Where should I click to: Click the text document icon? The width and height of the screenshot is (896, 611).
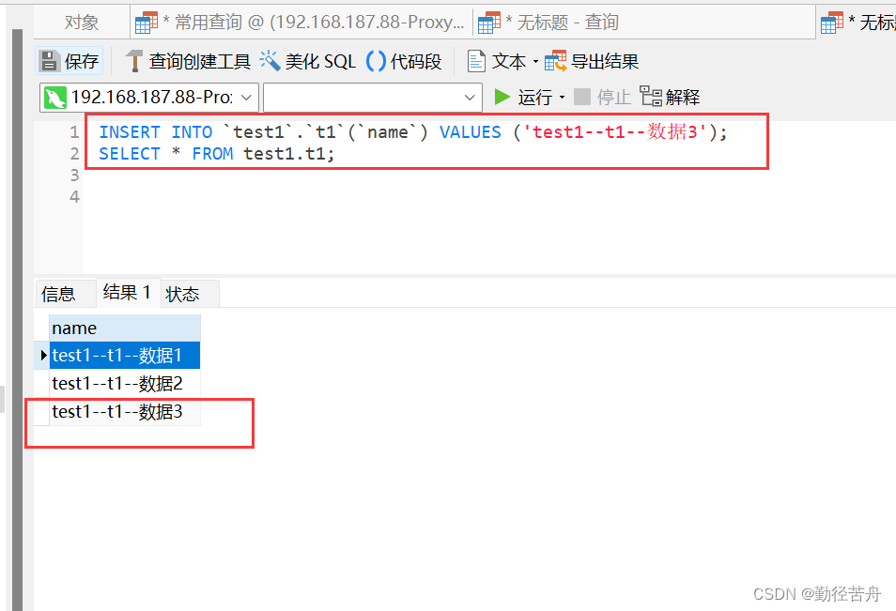476,61
